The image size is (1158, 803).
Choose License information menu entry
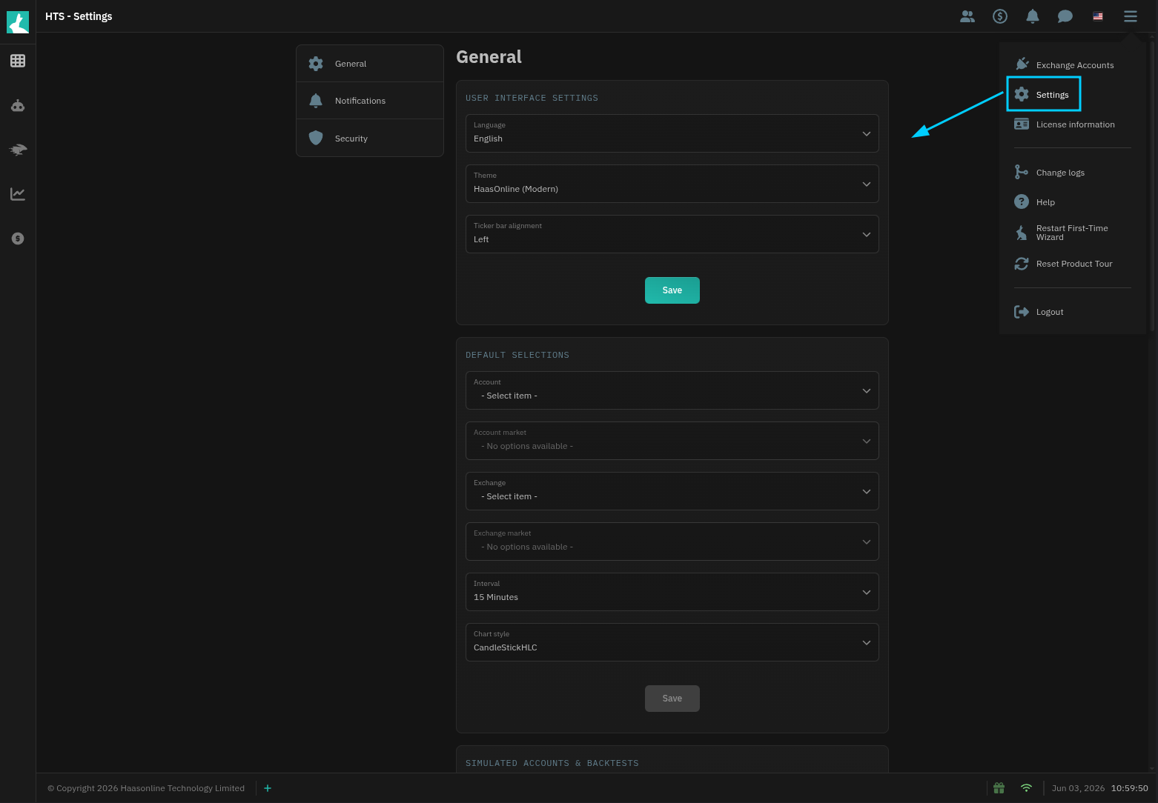1072,124
